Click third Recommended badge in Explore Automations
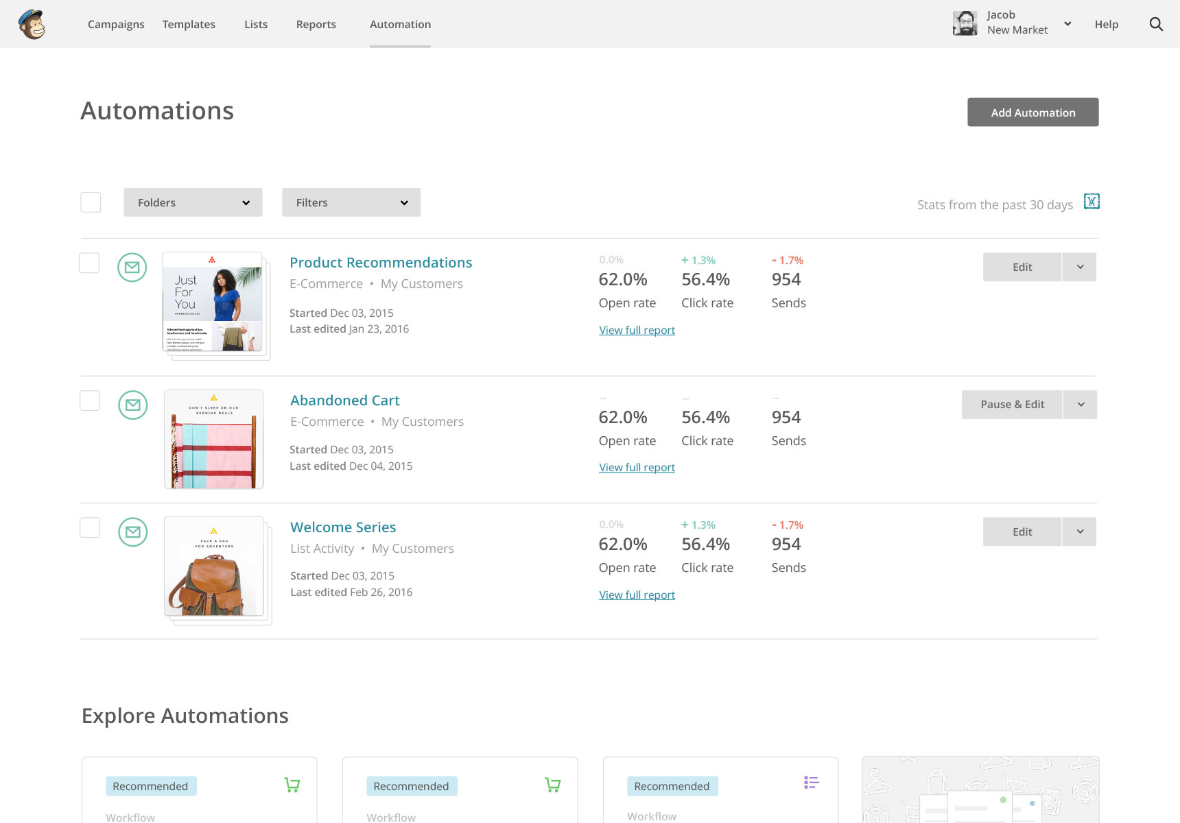 click(x=672, y=786)
